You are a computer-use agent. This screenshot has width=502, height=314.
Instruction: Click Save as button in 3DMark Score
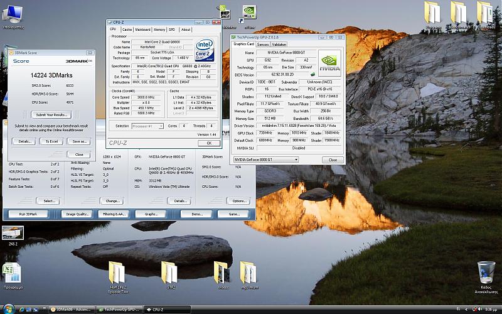click(x=79, y=141)
